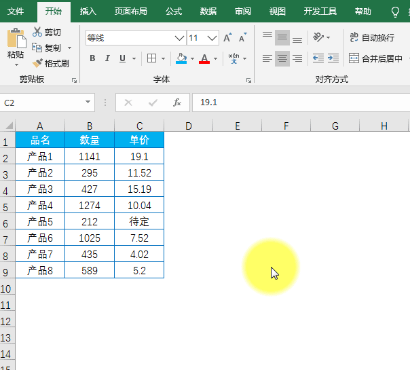Toggle Underline formatting
410x370 pixels.
click(x=122, y=58)
